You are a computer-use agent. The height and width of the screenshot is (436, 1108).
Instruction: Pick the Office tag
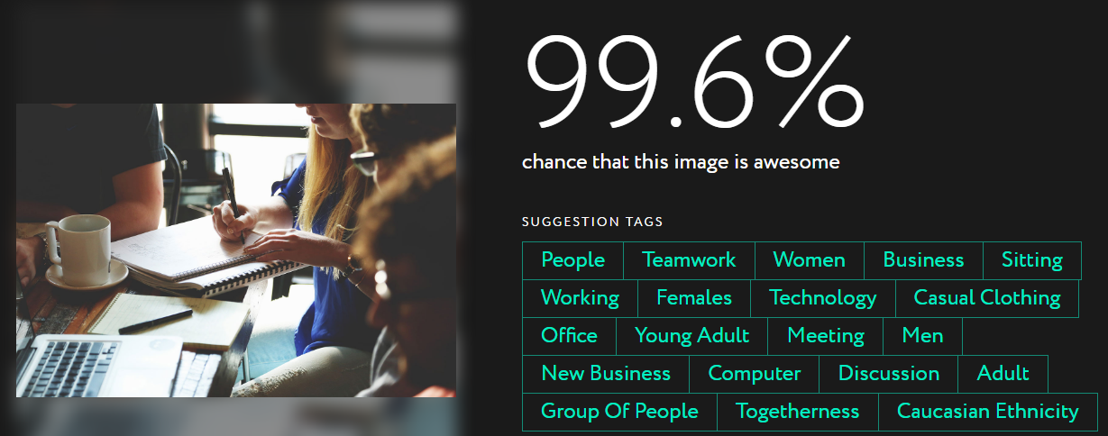(569, 336)
